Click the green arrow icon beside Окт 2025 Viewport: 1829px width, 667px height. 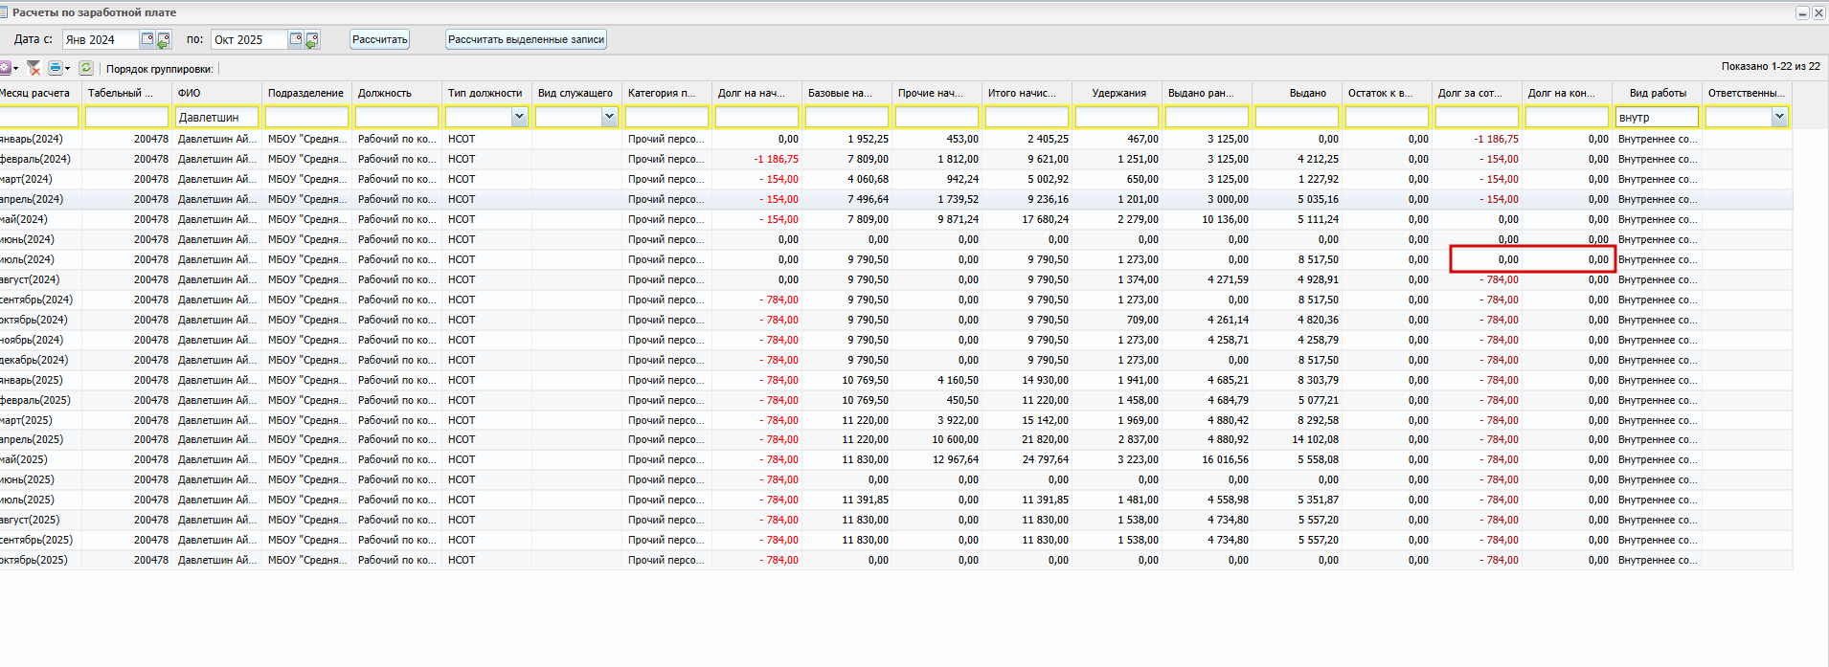(x=312, y=40)
